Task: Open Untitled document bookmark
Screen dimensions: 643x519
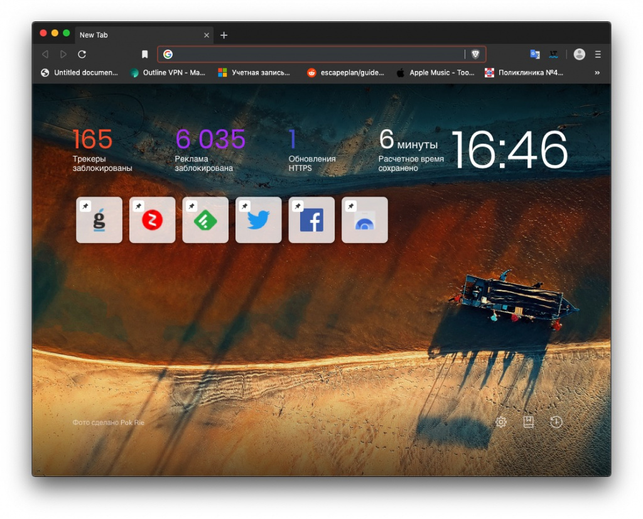Action: click(x=80, y=73)
